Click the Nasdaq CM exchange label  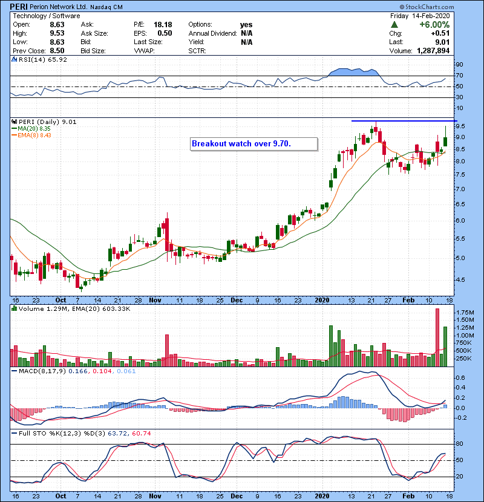pos(106,7)
